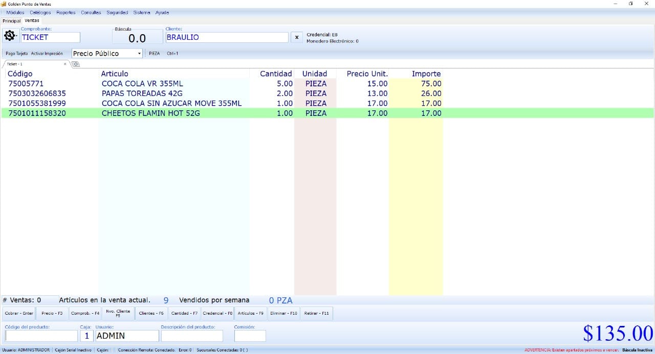Click the Código column header
The height and width of the screenshot is (354, 655).
(x=20, y=74)
